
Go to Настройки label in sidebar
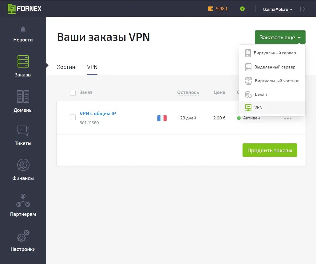[x=23, y=249]
